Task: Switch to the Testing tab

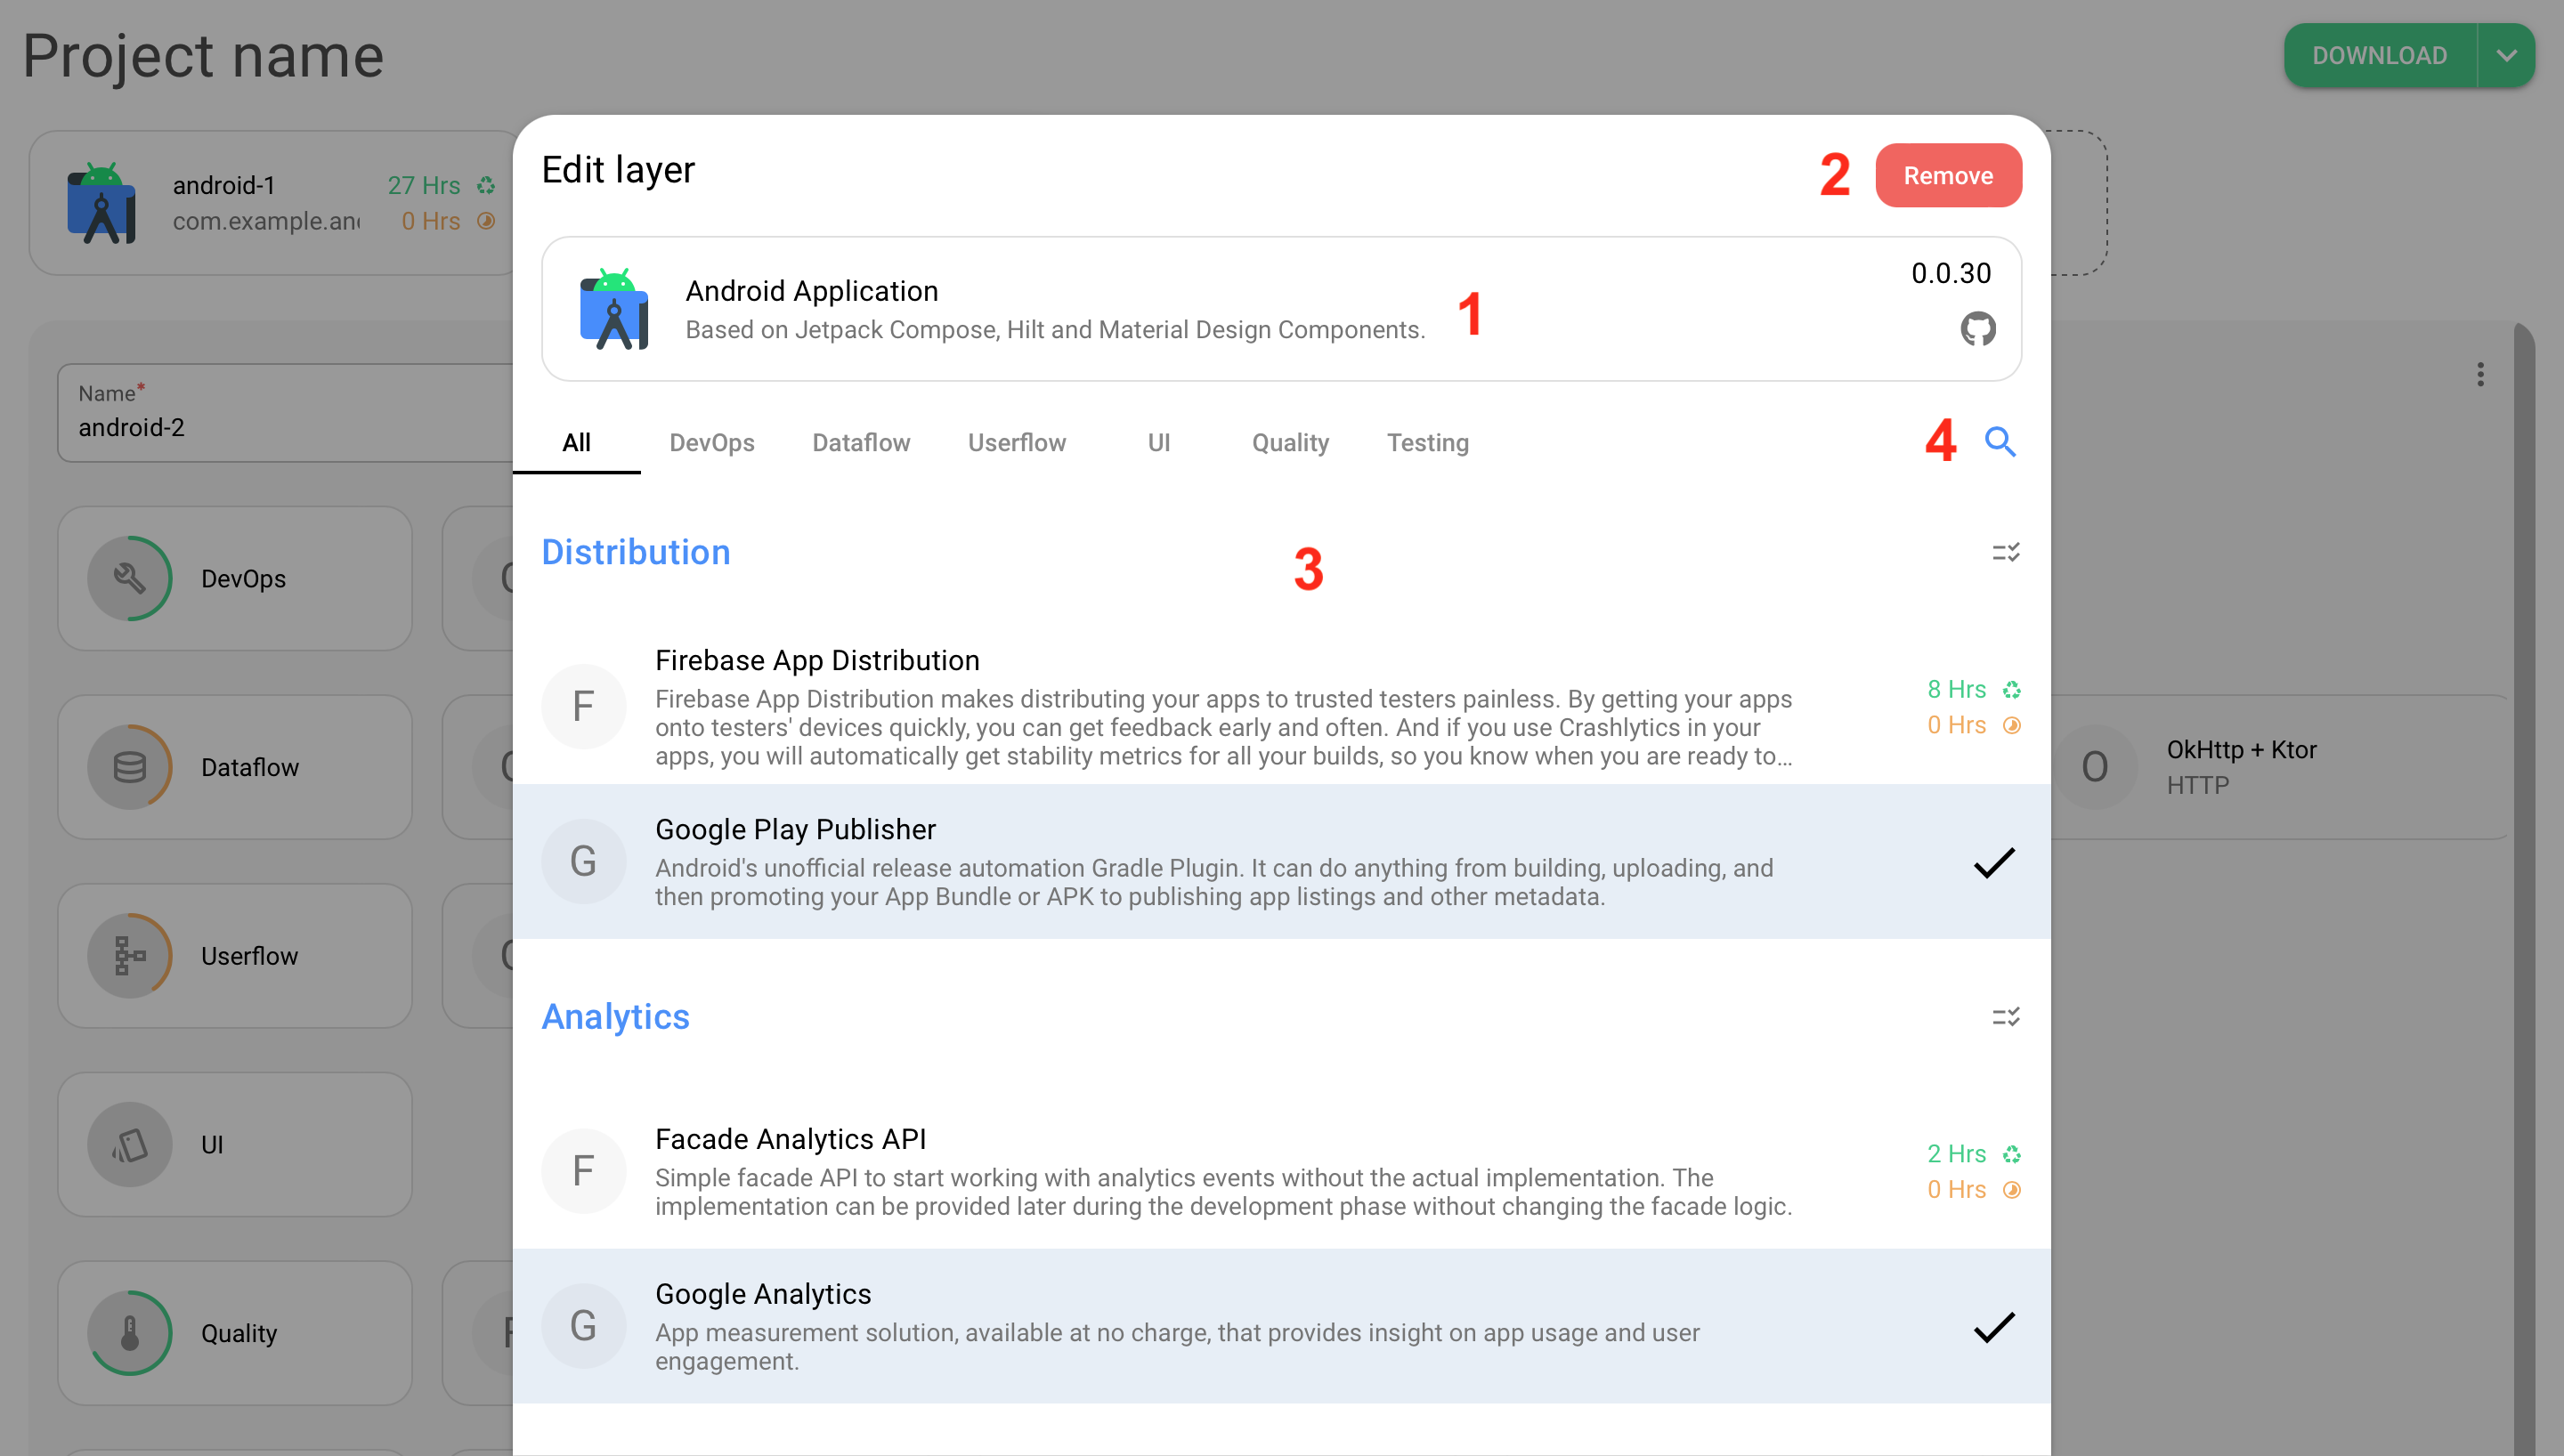Action: coord(1427,442)
